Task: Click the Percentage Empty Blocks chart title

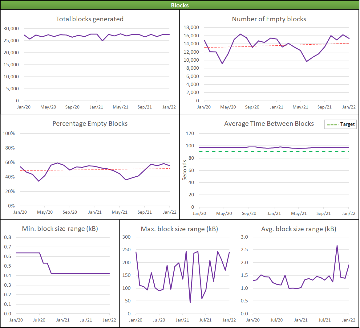Action: coord(90,124)
